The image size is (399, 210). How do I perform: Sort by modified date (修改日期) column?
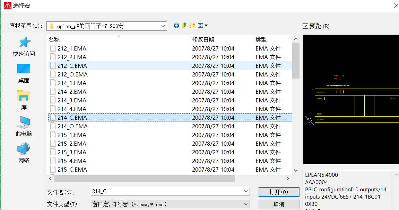point(221,39)
